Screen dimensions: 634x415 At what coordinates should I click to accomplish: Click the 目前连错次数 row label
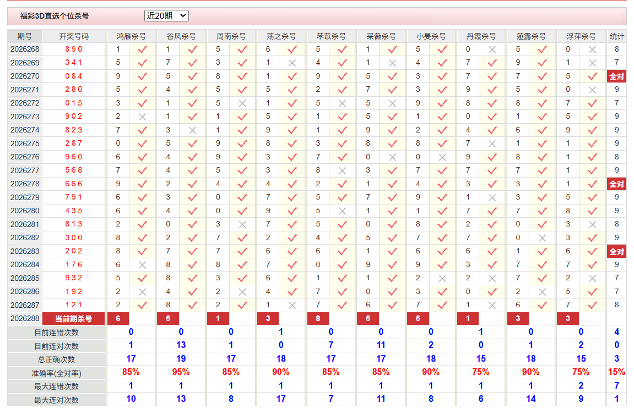(56, 333)
